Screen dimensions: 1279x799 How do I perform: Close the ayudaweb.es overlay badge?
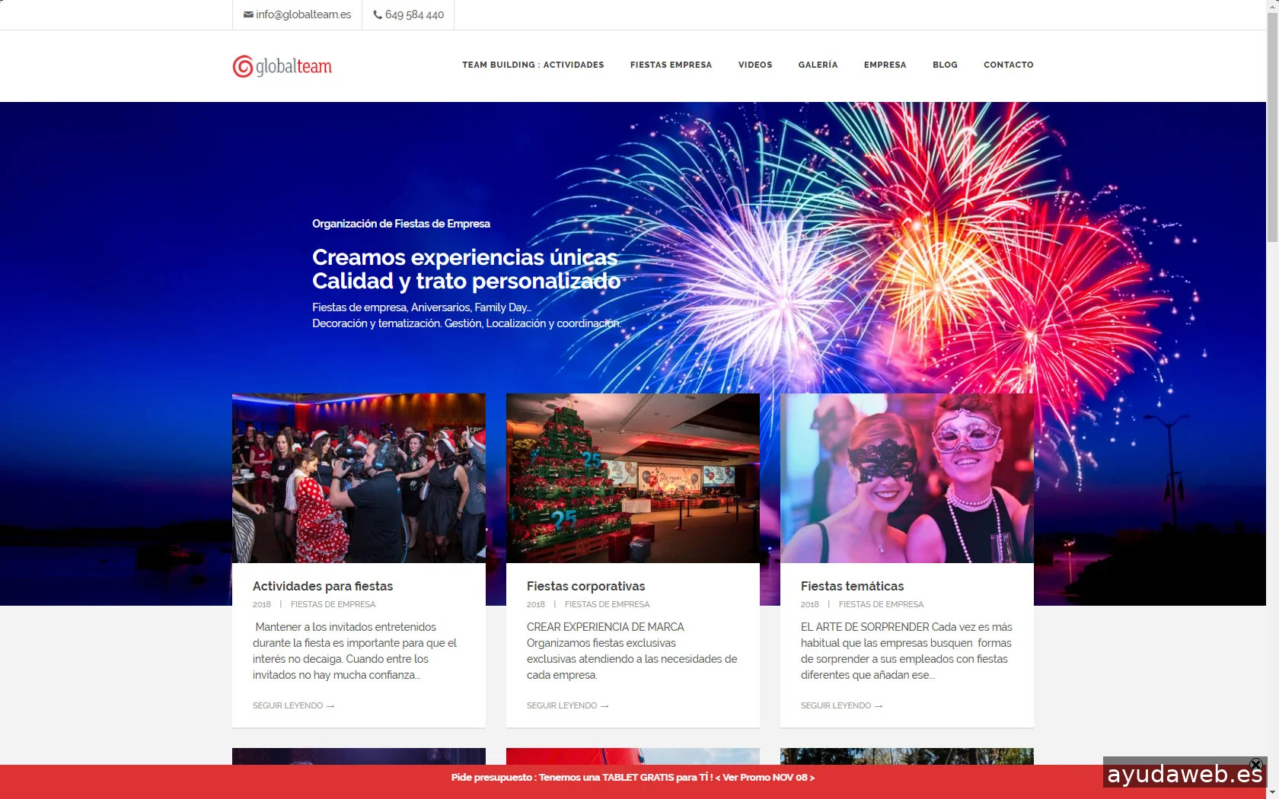pyautogui.click(x=1255, y=764)
